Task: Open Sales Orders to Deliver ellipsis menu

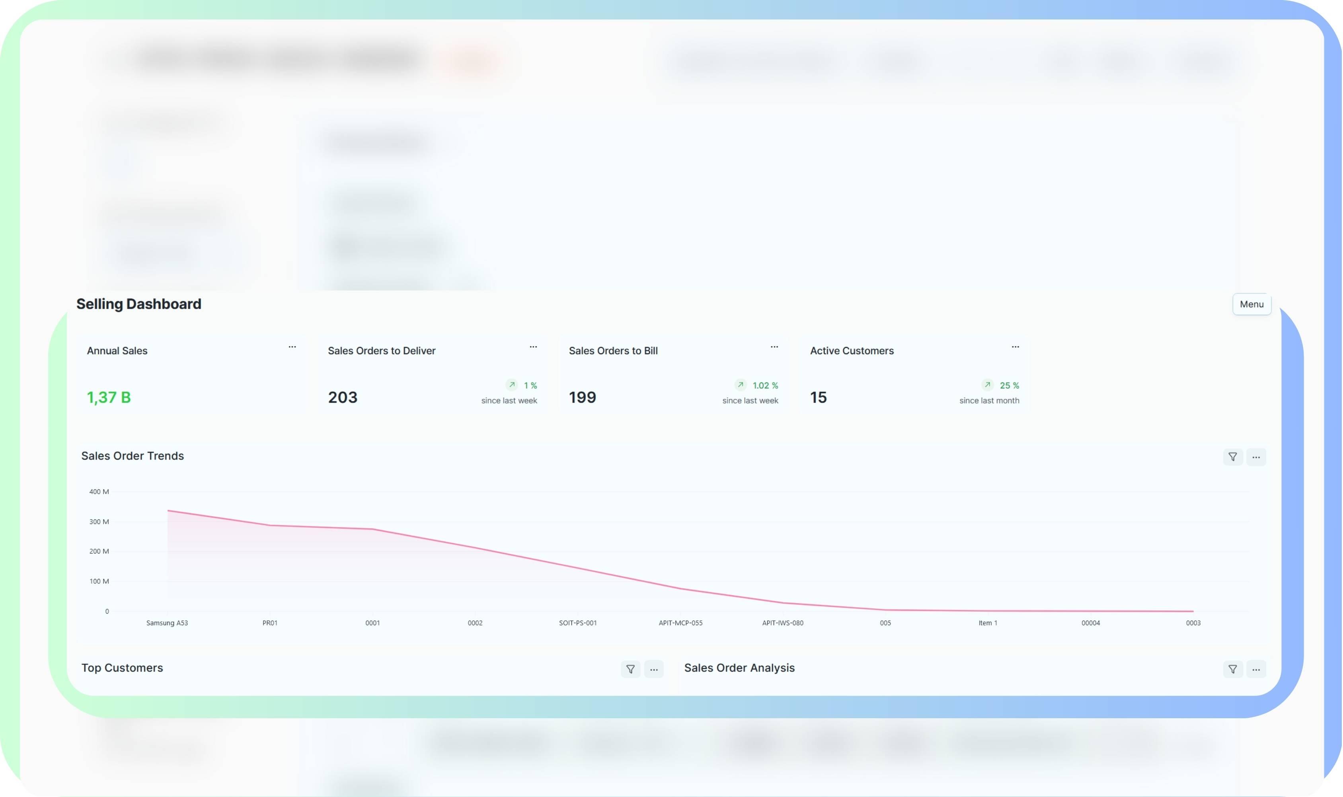Action: [x=533, y=347]
